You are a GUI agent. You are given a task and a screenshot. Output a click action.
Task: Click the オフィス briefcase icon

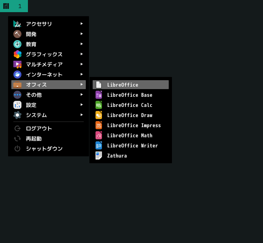[17, 85]
